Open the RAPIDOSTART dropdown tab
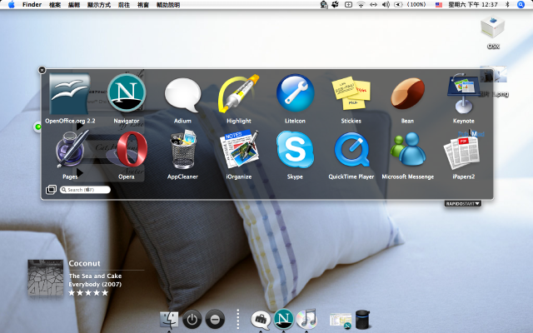This screenshot has width=533, height=333. point(463,203)
